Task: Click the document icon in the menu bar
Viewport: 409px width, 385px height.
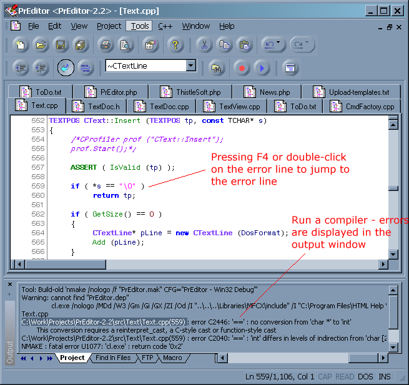Action: tap(16, 26)
